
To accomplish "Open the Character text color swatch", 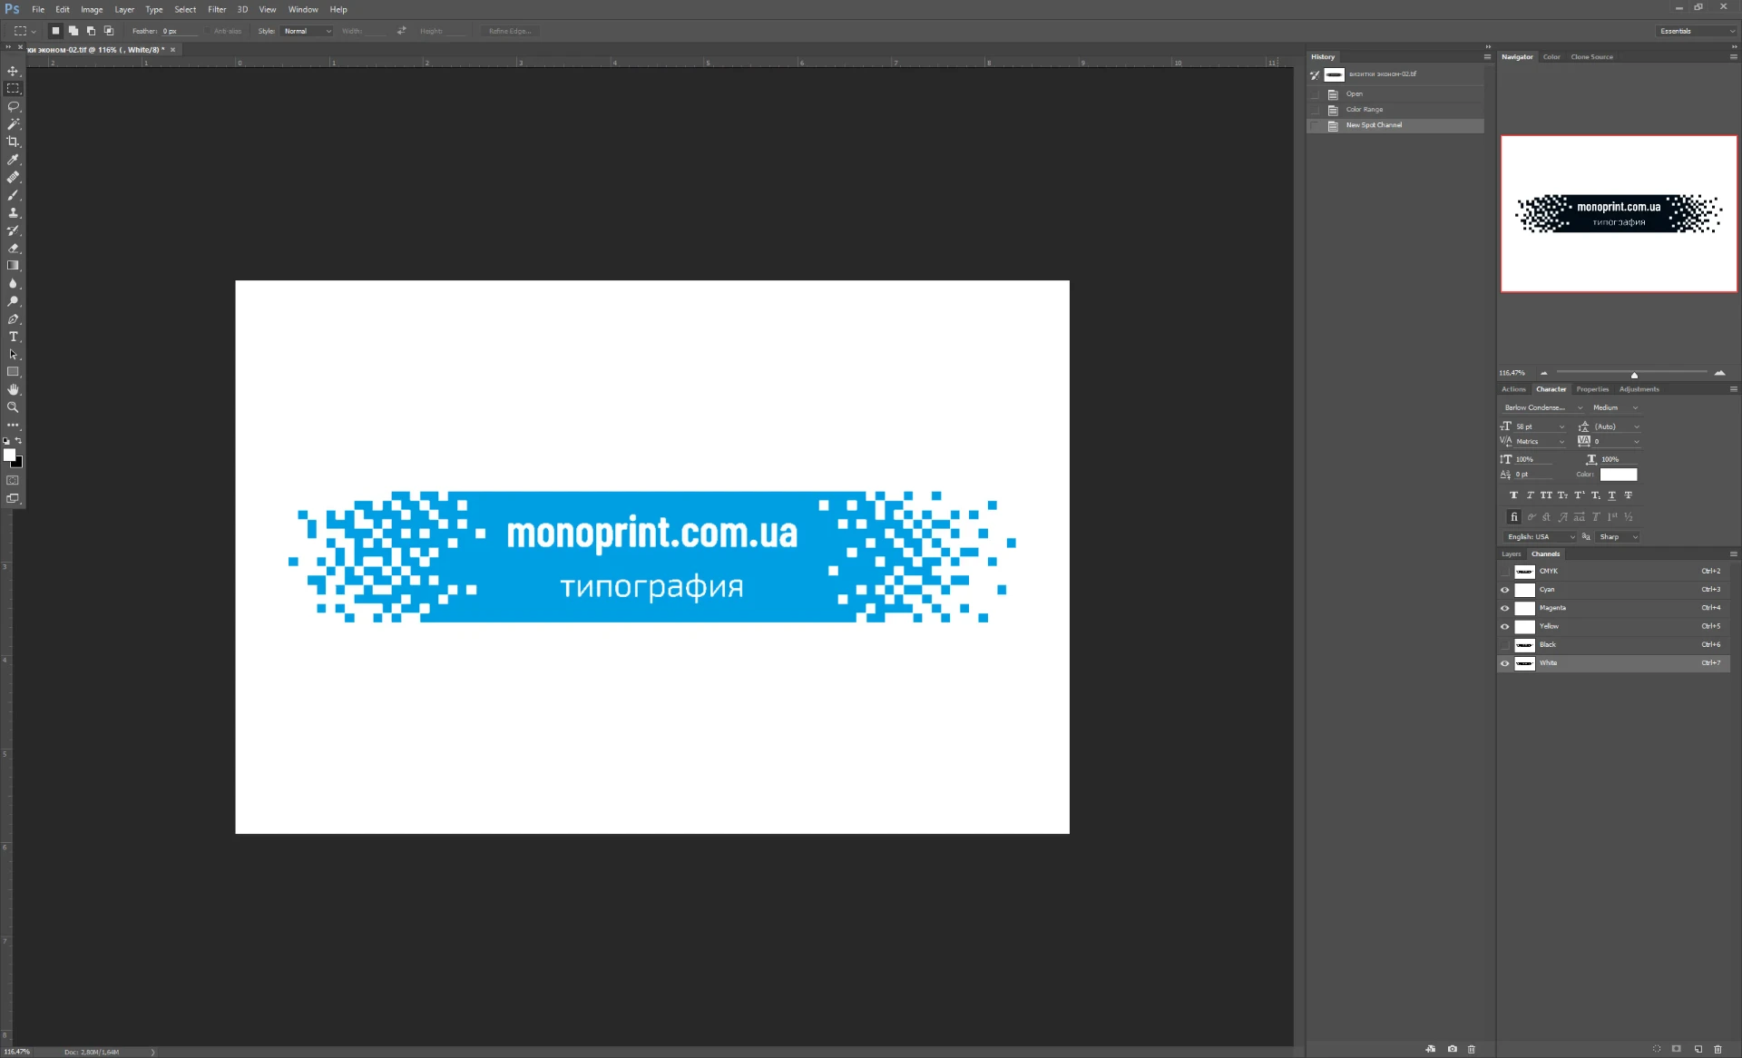I will tap(1619, 475).
